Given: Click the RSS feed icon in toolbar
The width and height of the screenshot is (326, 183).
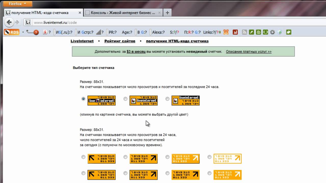Looking at the screenshot, I should 244,32.
